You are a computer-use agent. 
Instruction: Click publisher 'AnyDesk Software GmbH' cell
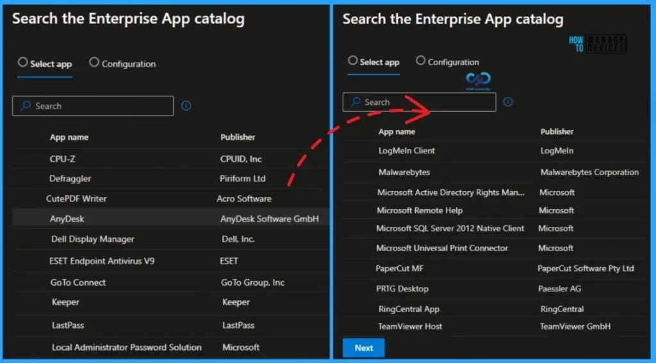(270, 219)
